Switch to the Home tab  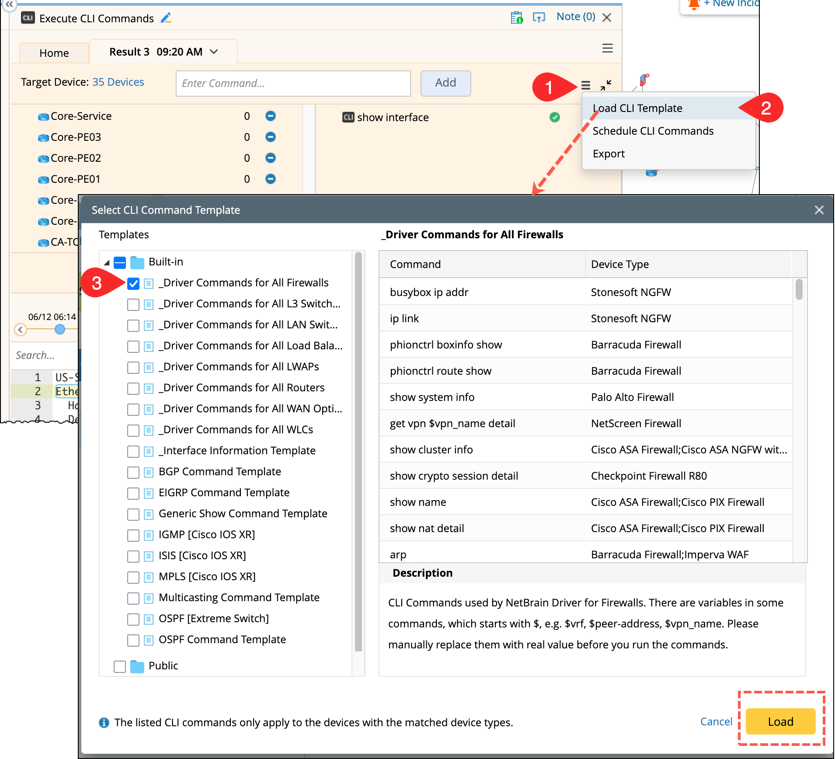pyautogui.click(x=54, y=53)
